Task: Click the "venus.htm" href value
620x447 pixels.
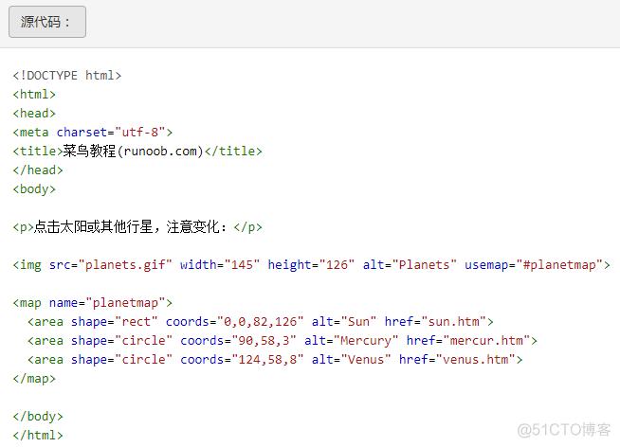Action: [480, 360]
